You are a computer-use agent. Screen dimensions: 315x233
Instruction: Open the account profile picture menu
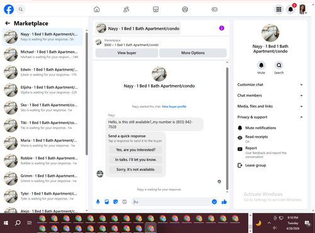point(302,9)
